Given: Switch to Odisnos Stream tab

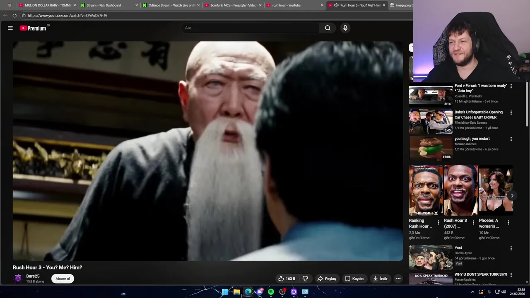Looking at the screenshot, I should (171, 5).
